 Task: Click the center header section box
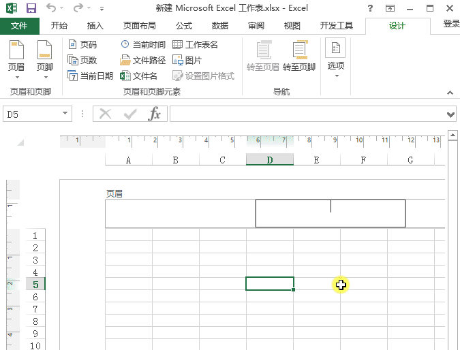pyautogui.click(x=331, y=213)
